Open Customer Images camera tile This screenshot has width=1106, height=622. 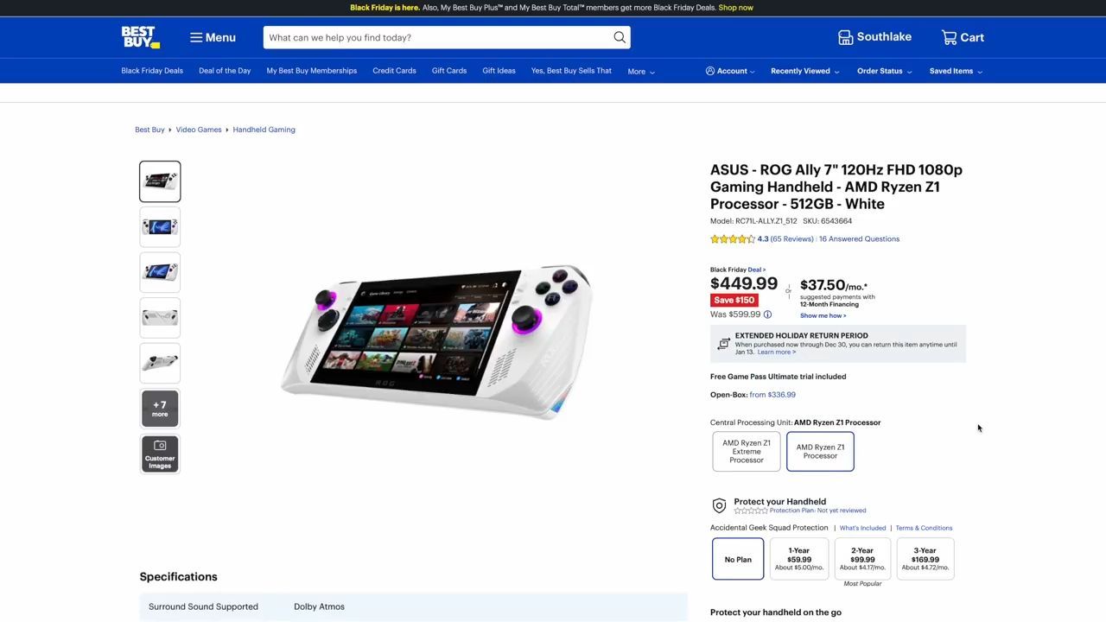[x=160, y=454]
